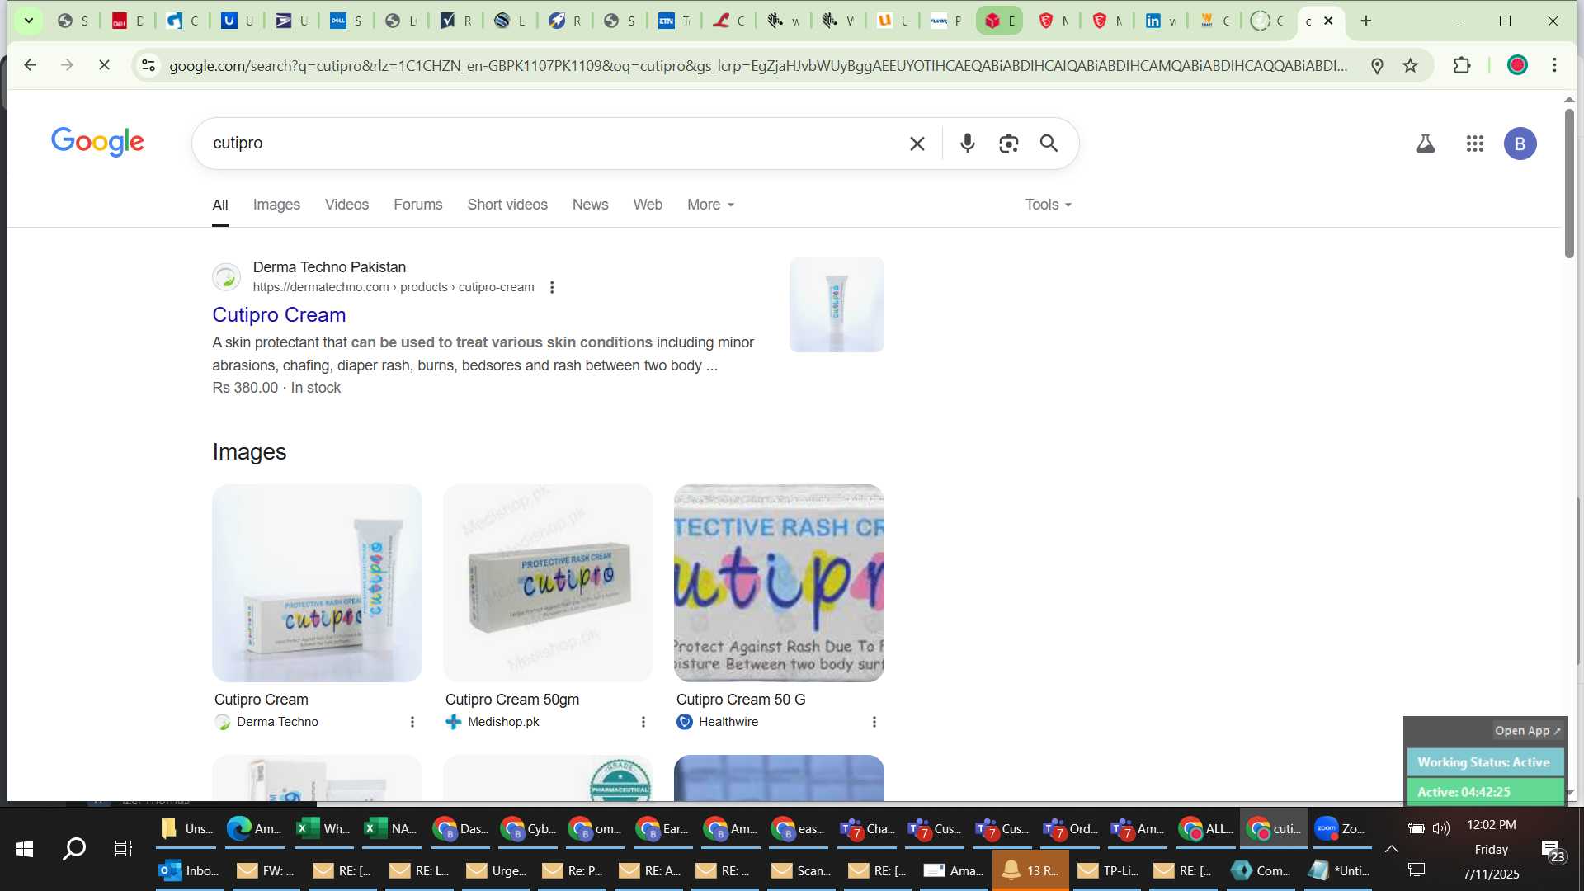This screenshot has height=891, width=1584.
Task: Go back to previous page
Action: click(x=30, y=64)
